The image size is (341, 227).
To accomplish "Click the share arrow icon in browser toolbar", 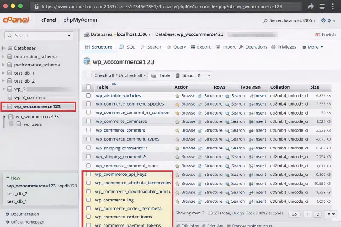I will [x=311, y=6].
